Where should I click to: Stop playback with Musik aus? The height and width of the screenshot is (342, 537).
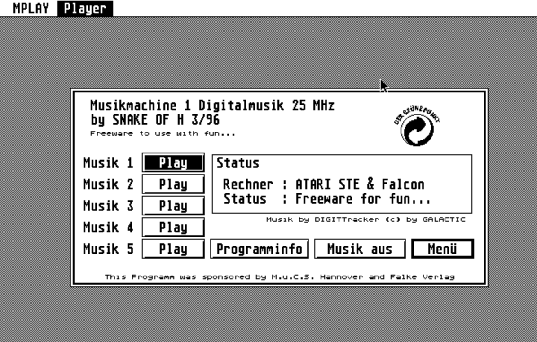360,249
